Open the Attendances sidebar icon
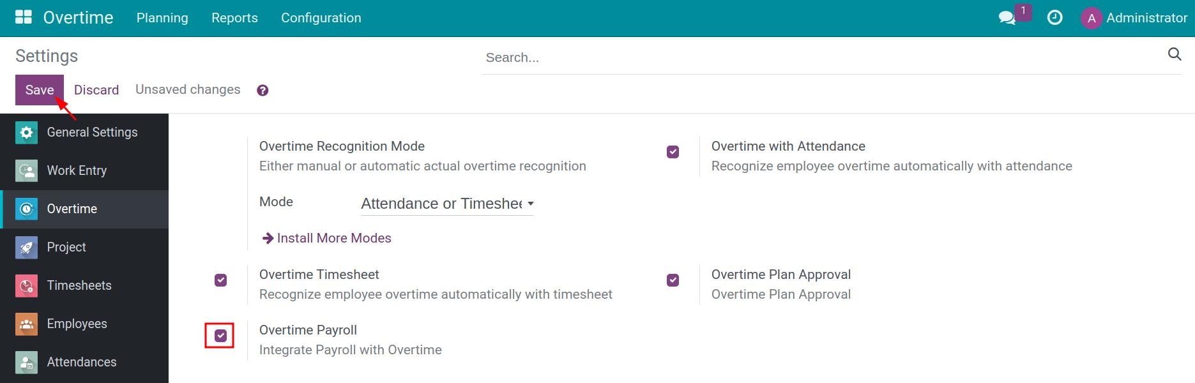Screen dimensions: 1195x383 point(26,363)
